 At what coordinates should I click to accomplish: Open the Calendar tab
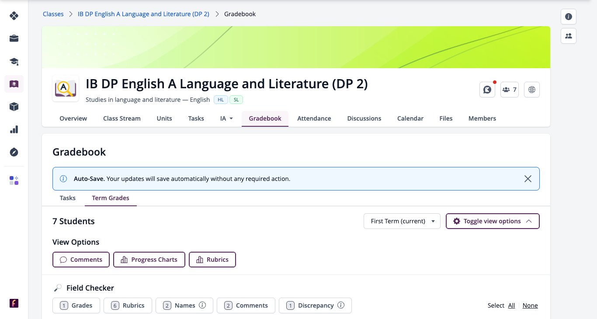(x=410, y=118)
